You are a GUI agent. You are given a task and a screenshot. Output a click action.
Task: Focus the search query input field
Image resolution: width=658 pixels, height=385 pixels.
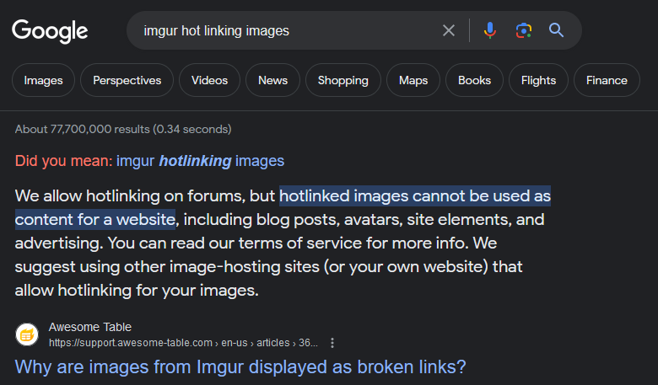point(287,31)
